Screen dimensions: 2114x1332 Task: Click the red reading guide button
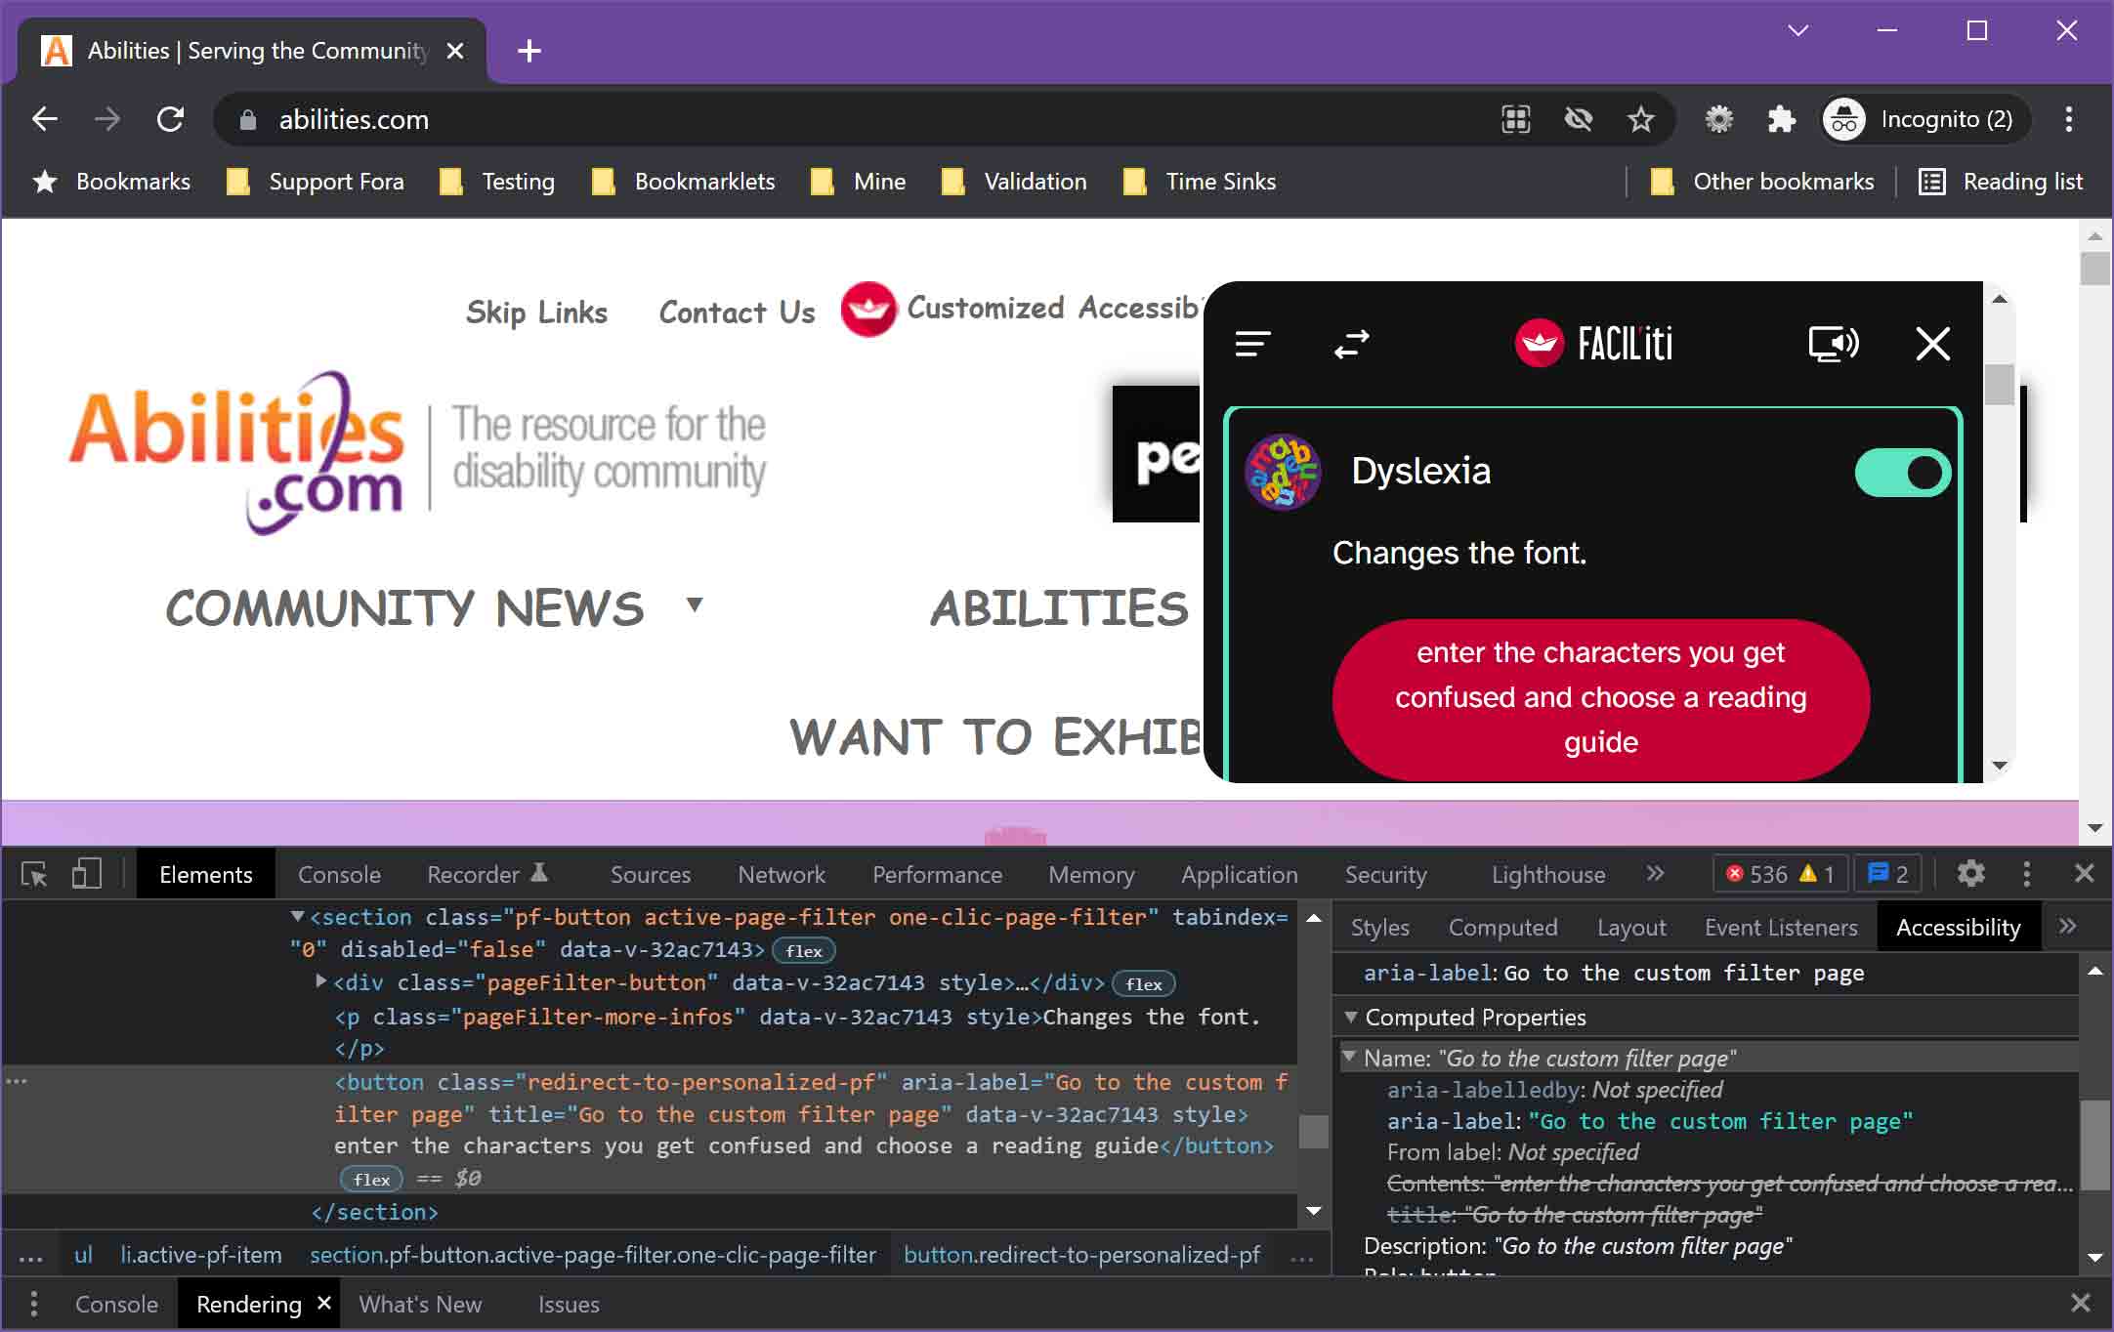click(1600, 697)
